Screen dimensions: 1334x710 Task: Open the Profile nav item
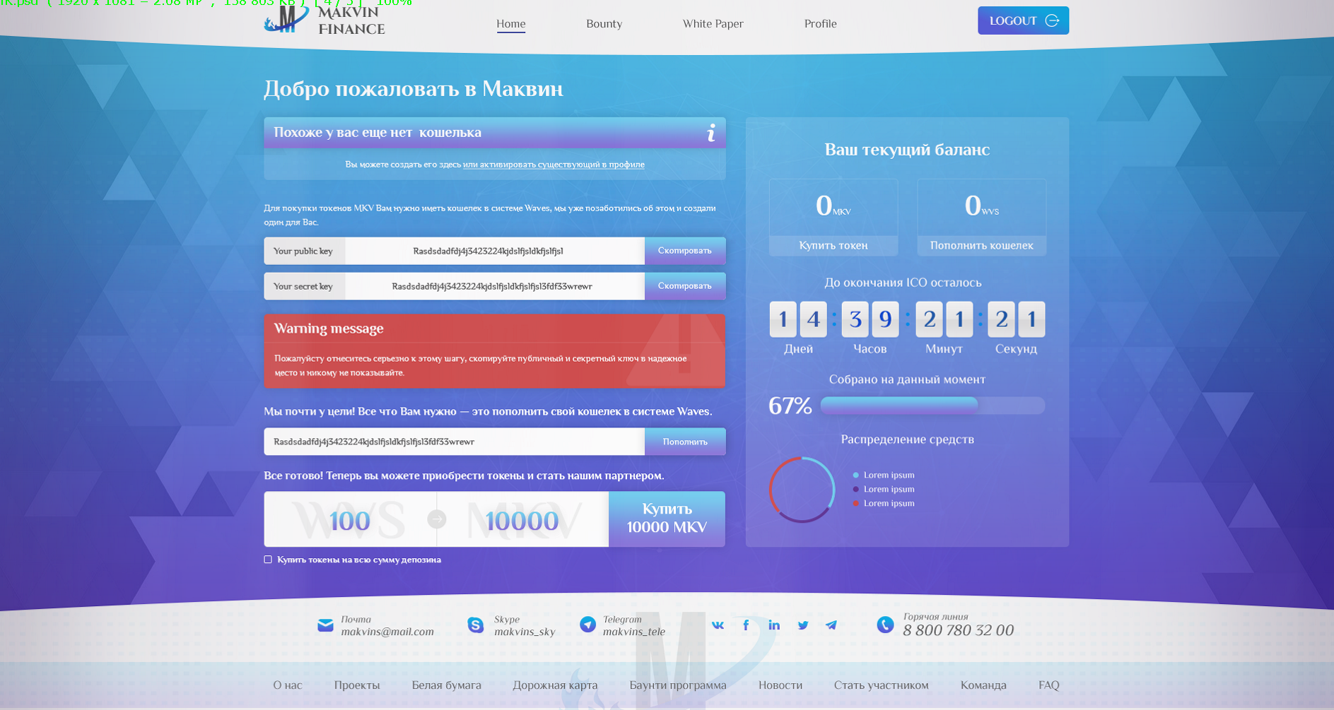point(820,24)
